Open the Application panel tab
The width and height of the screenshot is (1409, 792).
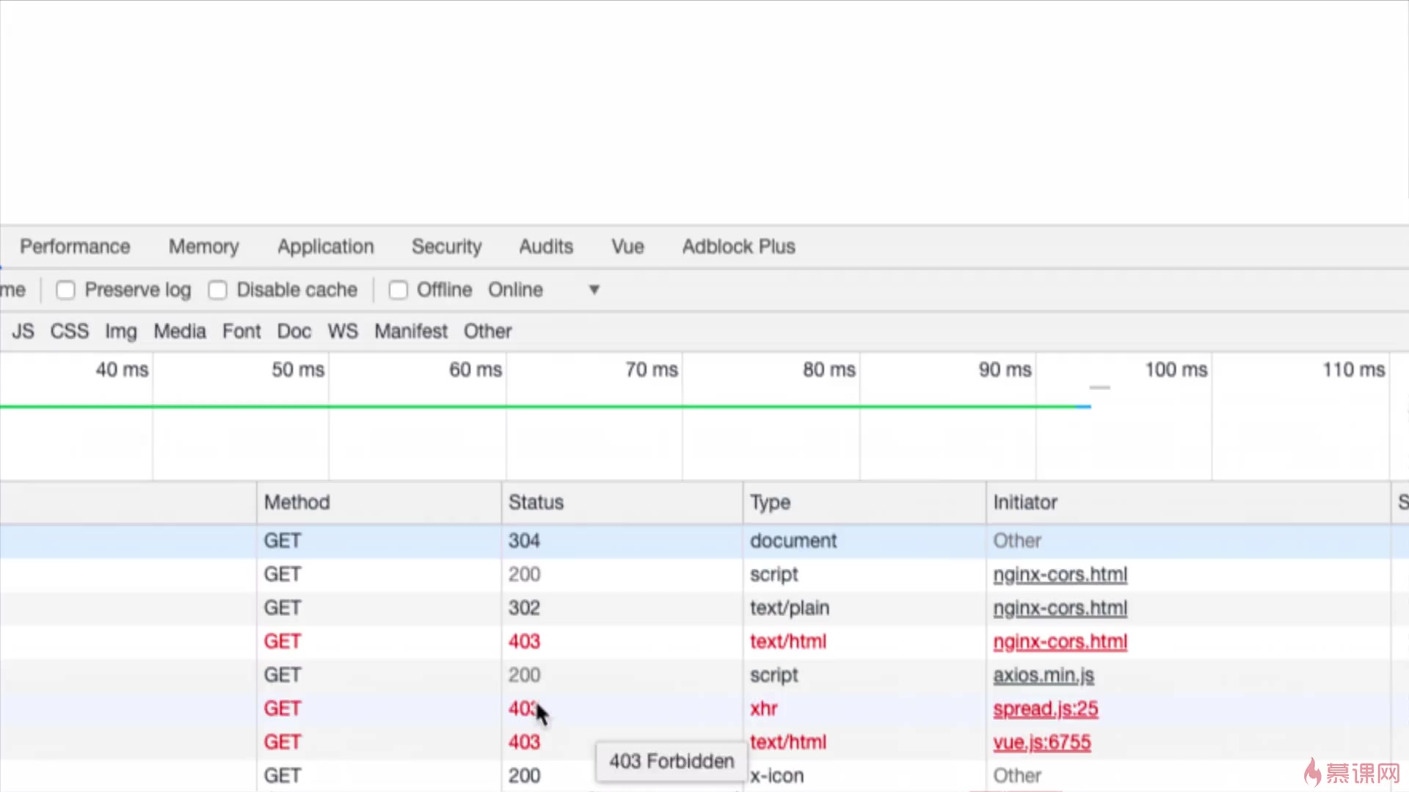(x=325, y=246)
